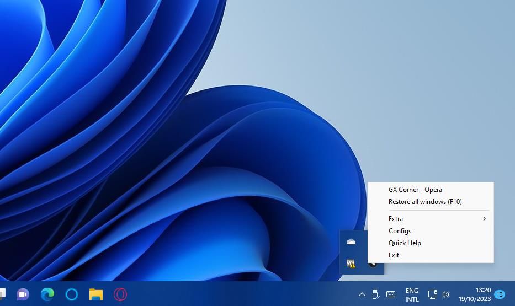
Task: Open Microsoft Edge from the taskbar
Action: [47, 294]
